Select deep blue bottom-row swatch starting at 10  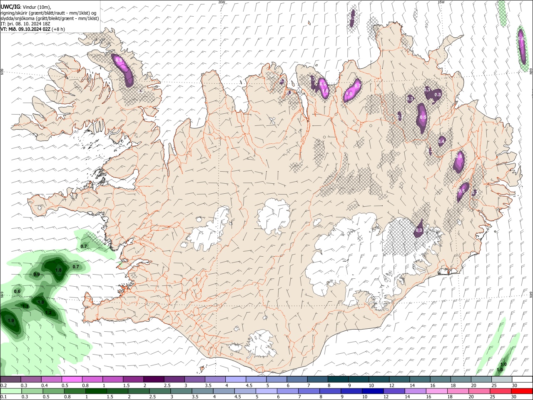[x=372, y=391]
